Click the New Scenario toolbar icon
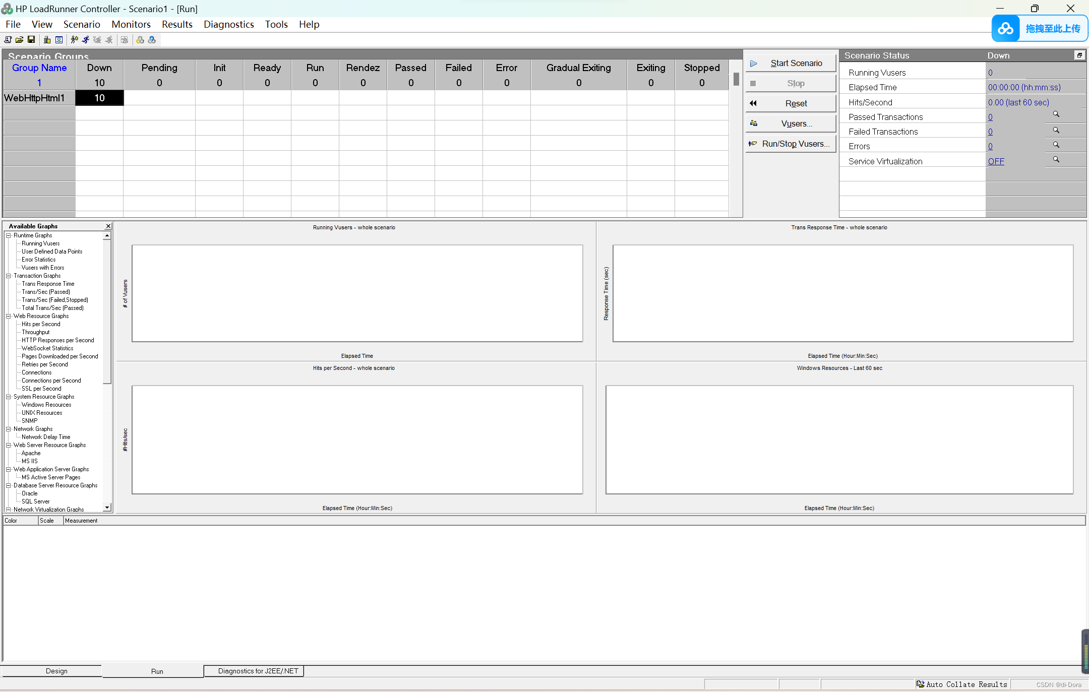1089x692 pixels. point(8,40)
